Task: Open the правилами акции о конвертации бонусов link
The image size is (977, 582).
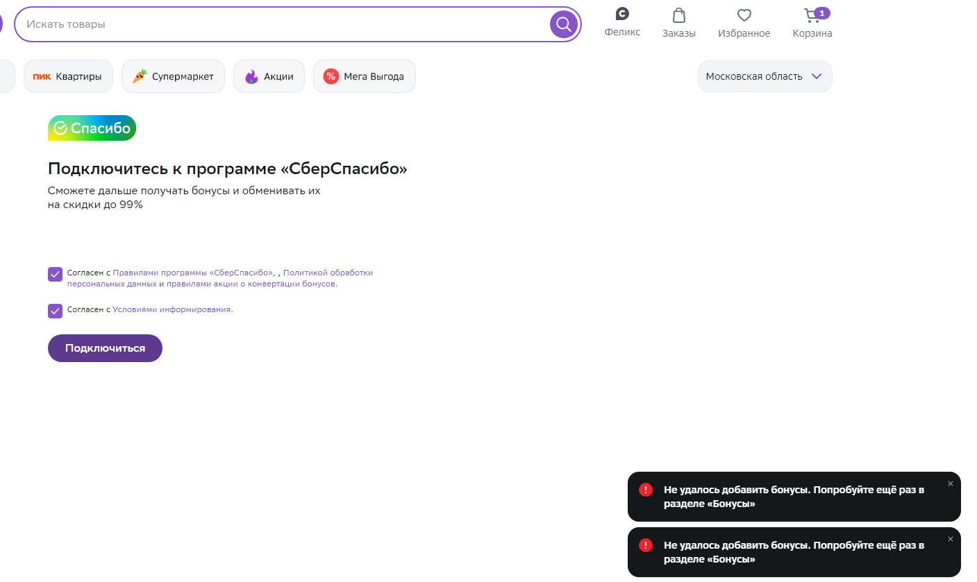Action: click(x=252, y=284)
